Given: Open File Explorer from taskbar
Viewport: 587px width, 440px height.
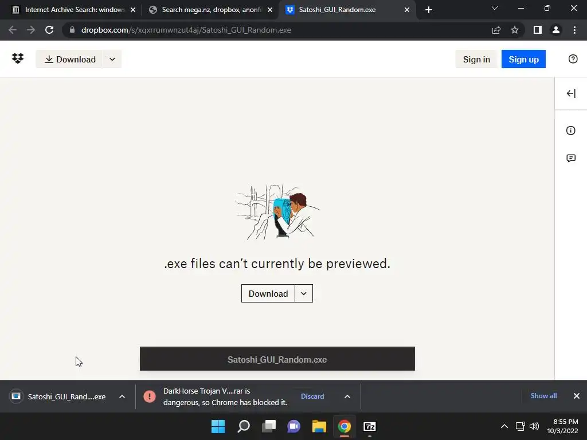Looking at the screenshot, I should 319,426.
